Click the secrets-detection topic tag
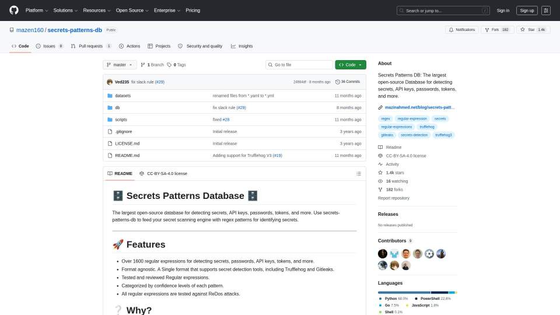560x315 pixels. point(414,135)
